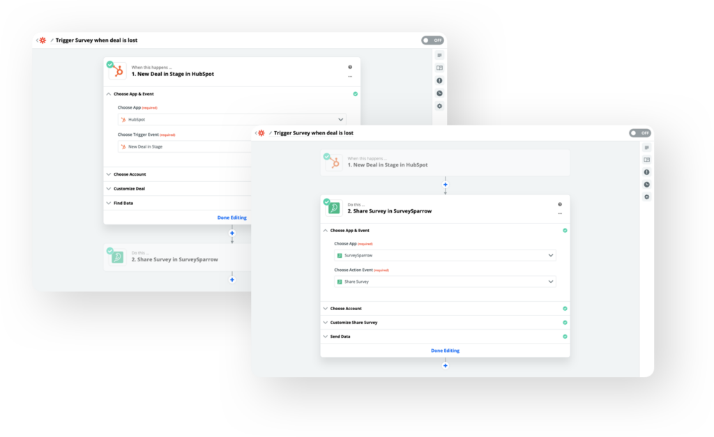Click the plus icon below the SurveySparrow step
This screenshot has width=714, height=437.
click(445, 365)
